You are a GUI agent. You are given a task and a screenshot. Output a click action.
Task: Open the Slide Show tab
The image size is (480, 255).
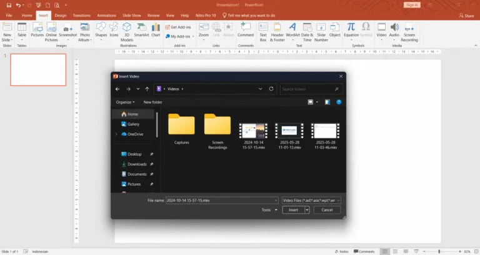(x=132, y=15)
